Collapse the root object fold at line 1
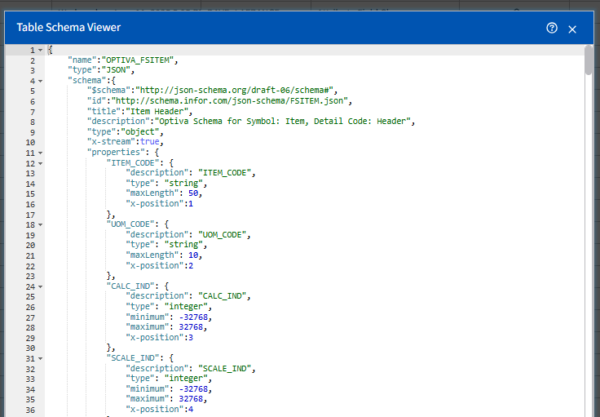600x417 pixels. [41, 50]
